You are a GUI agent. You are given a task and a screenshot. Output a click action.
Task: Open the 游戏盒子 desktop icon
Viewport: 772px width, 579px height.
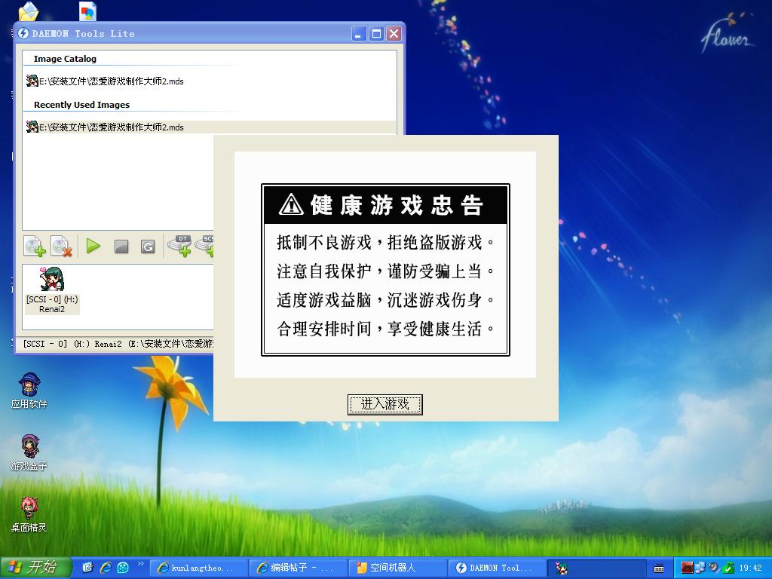point(29,452)
